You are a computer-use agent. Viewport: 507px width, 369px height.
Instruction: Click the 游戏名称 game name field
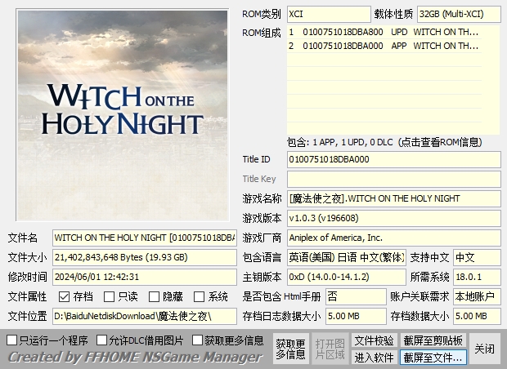point(393,198)
